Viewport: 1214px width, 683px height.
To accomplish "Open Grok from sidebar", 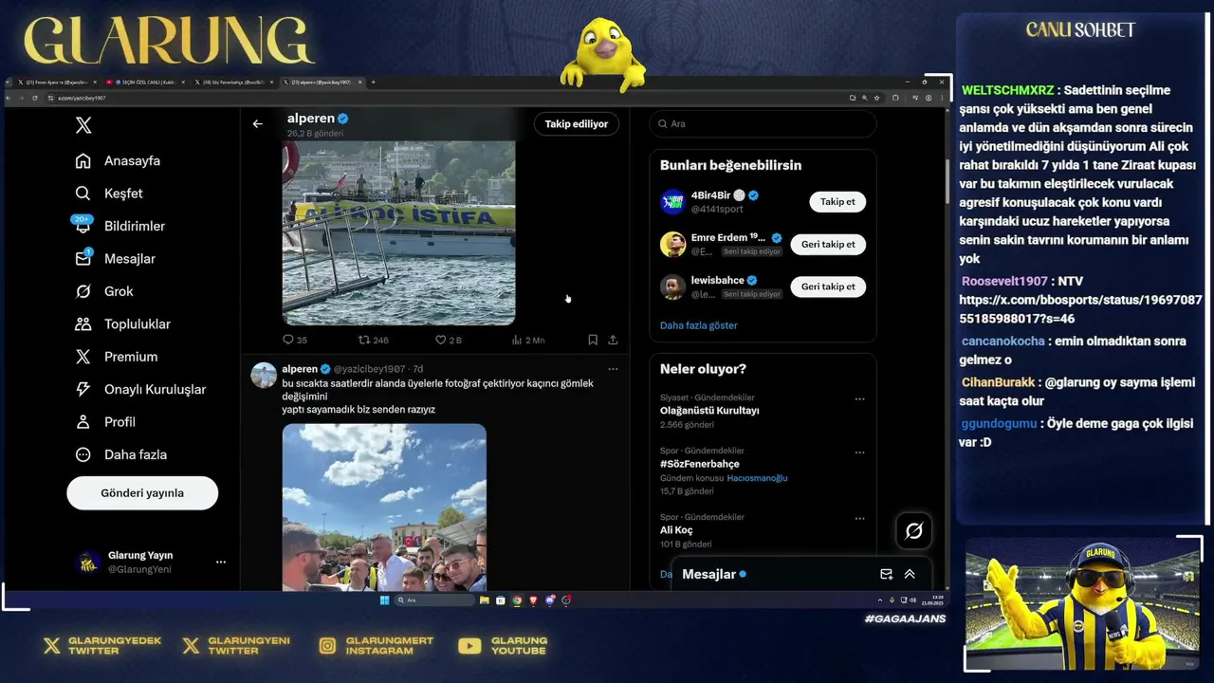I will [105, 291].
